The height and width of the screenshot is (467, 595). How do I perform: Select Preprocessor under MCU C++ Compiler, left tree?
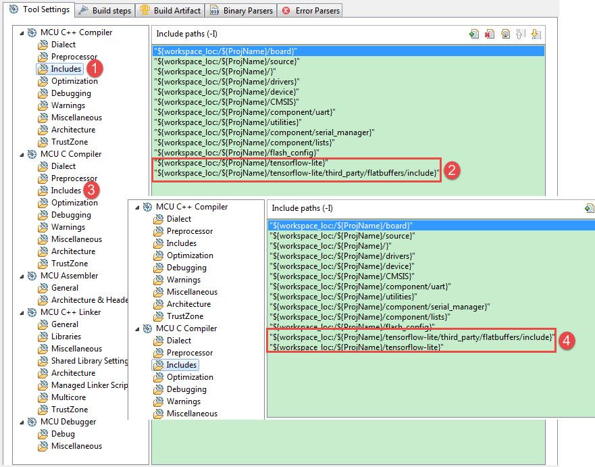[68, 57]
